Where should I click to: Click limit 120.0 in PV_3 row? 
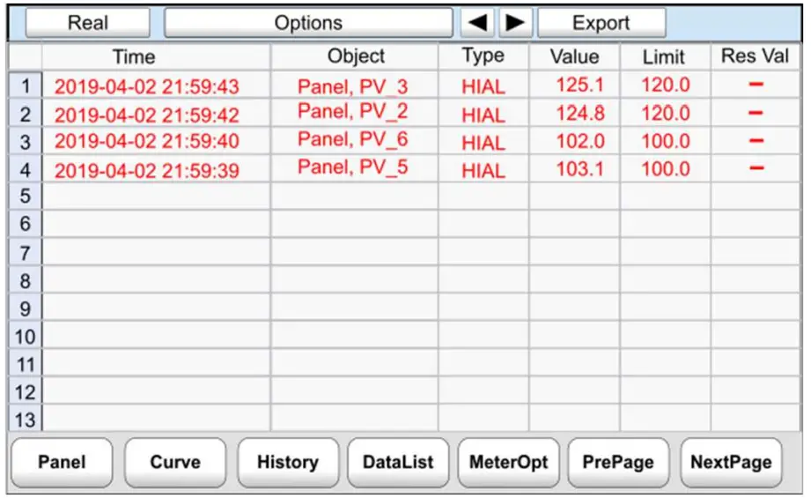666,85
